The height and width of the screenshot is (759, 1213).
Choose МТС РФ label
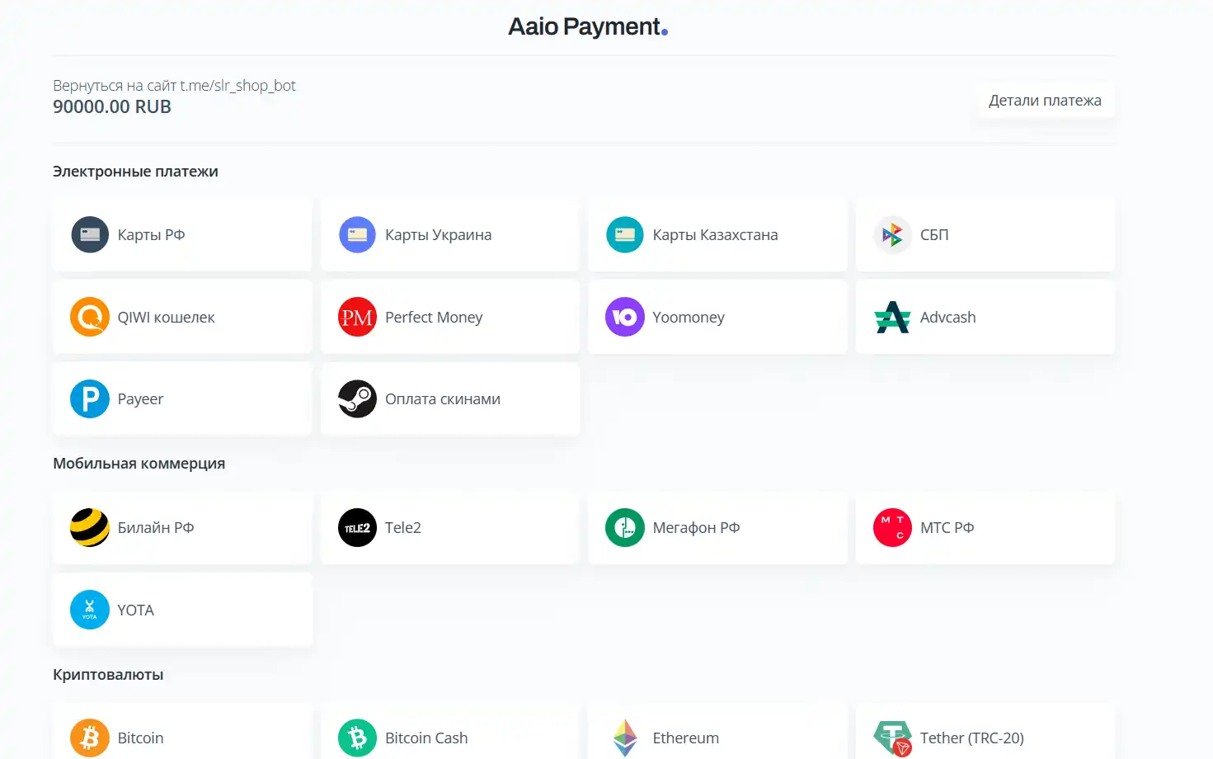pos(947,528)
